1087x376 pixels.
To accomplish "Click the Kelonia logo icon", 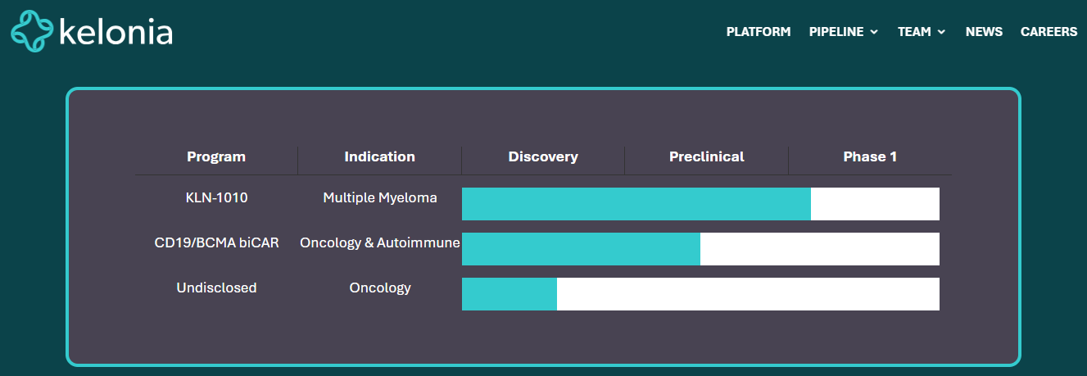I will [x=31, y=32].
